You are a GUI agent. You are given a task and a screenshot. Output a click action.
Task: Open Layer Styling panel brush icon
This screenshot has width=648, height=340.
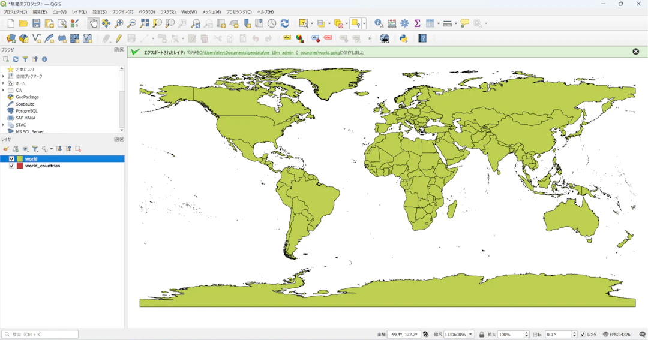pos(6,149)
